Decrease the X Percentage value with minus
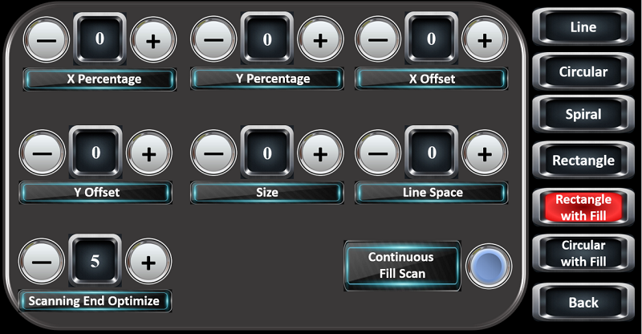 coord(42,40)
